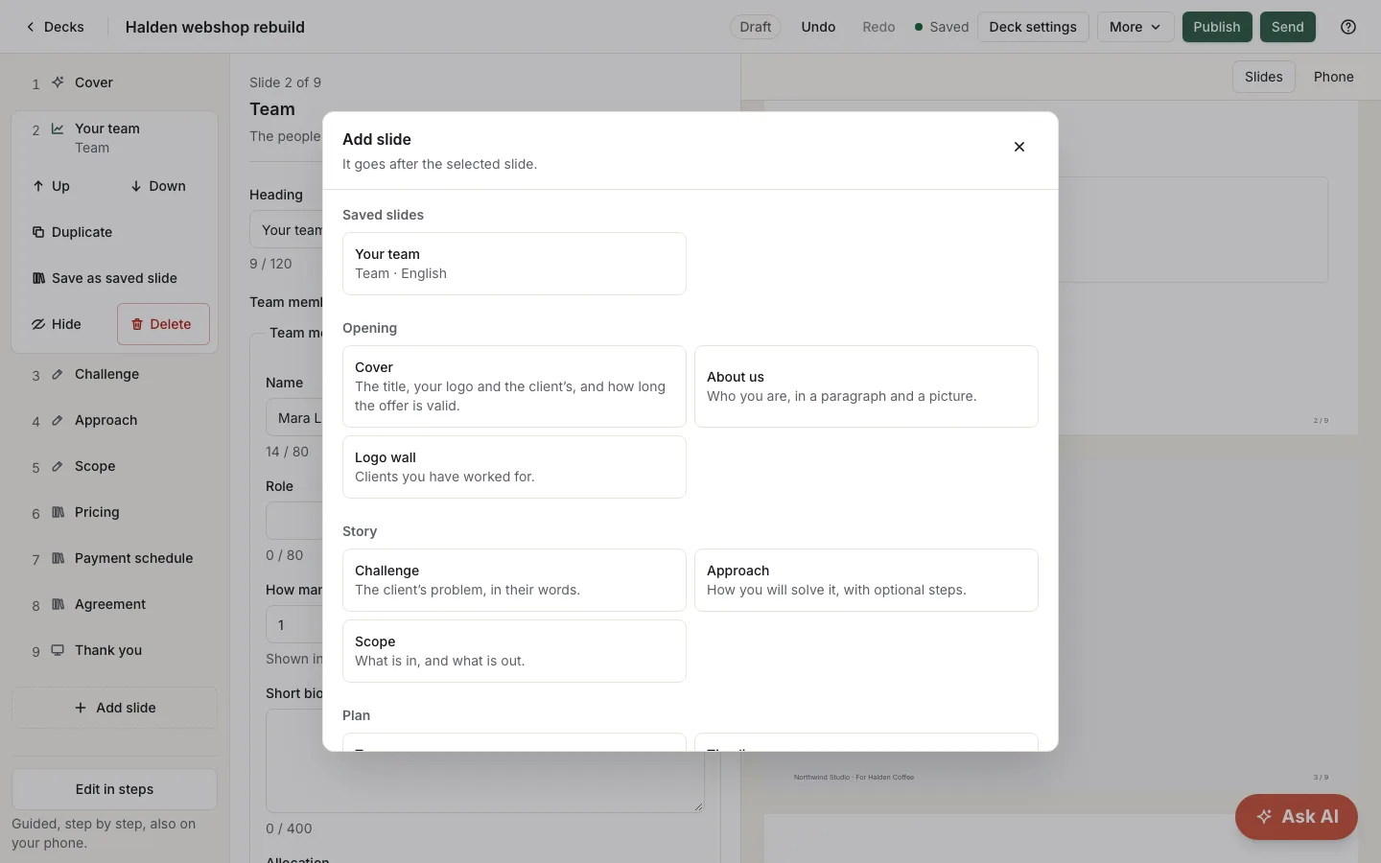Open Deck settings
Viewport: 1381px width, 863px height.
pyautogui.click(x=1033, y=27)
